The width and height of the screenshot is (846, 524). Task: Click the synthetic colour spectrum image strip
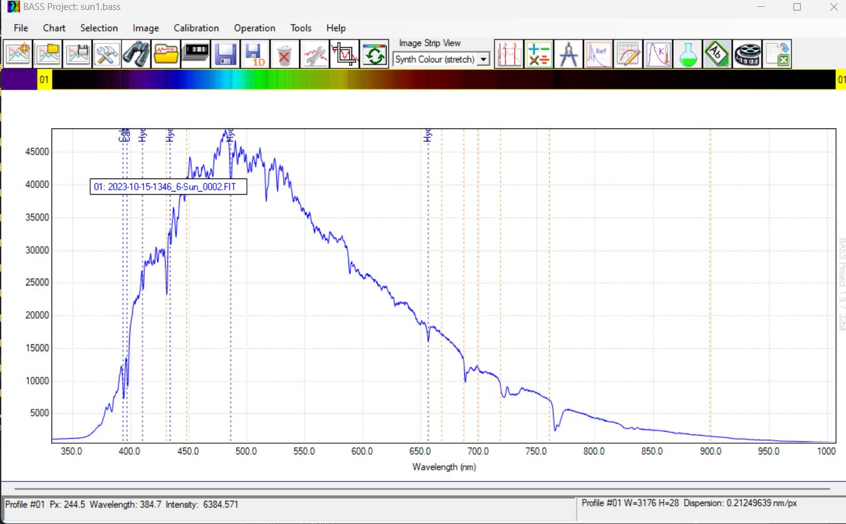click(444, 80)
